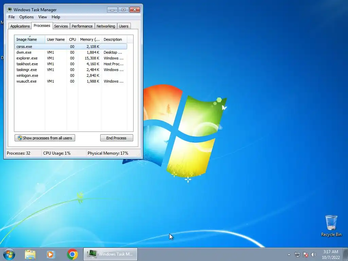
Task: Click the Show Desktop strip at taskbar end
Action: (346, 254)
